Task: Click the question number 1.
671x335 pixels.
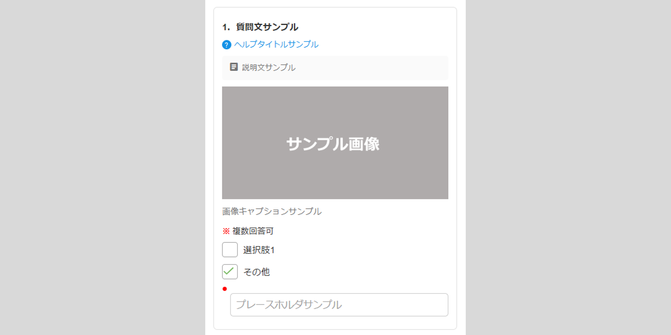Action: click(x=225, y=27)
